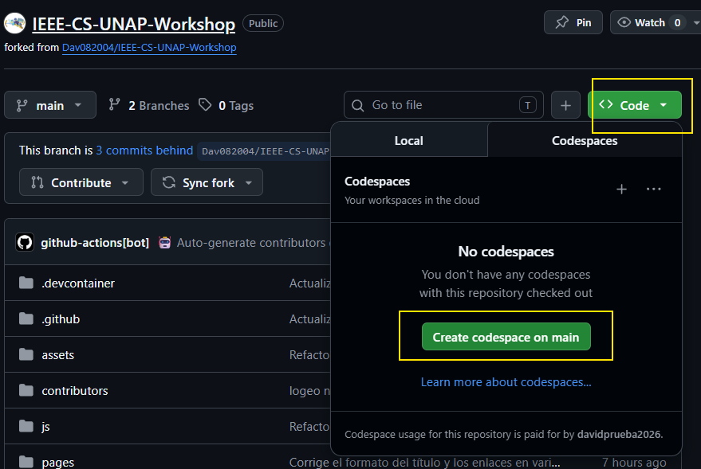Open the github-actions[bot] author link
The height and width of the screenshot is (469, 701).
pos(95,243)
